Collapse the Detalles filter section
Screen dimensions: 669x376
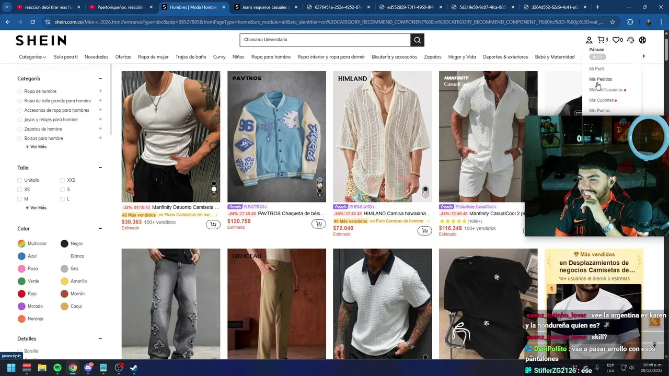[x=100, y=338]
